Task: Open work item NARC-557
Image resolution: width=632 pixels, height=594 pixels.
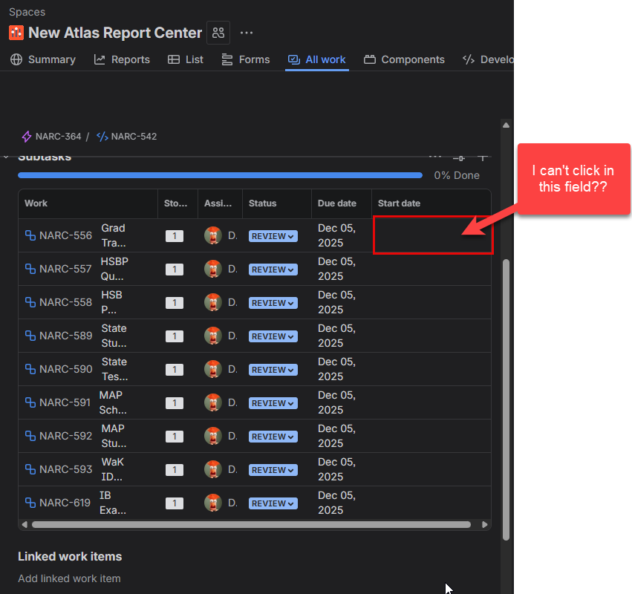Action: pyautogui.click(x=65, y=269)
